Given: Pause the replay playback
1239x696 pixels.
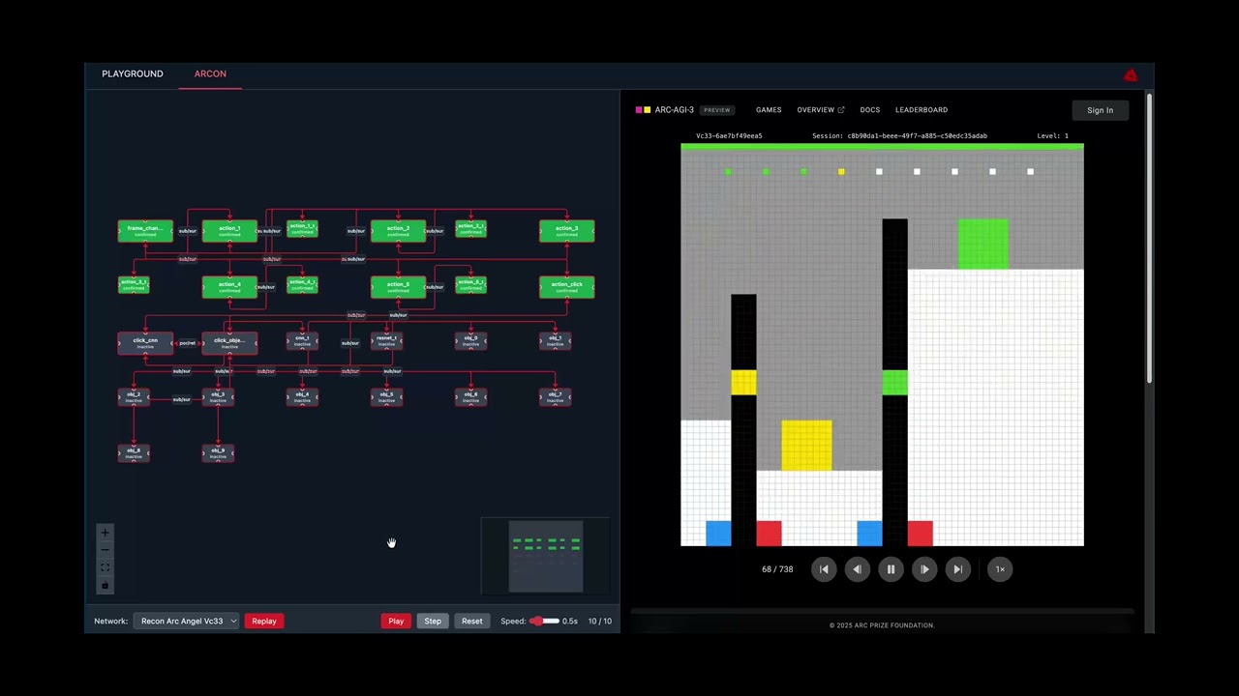Looking at the screenshot, I should tap(890, 569).
